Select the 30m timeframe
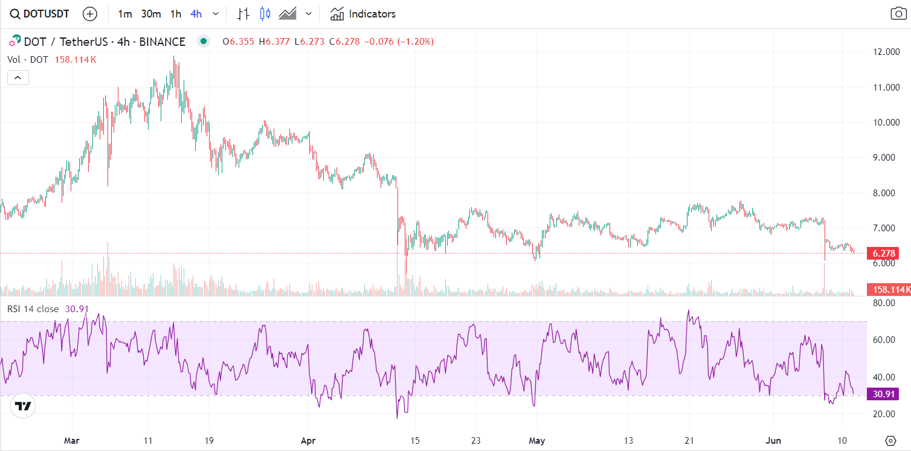The height and width of the screenshot is (451, 911). click(x=151, y=14)
